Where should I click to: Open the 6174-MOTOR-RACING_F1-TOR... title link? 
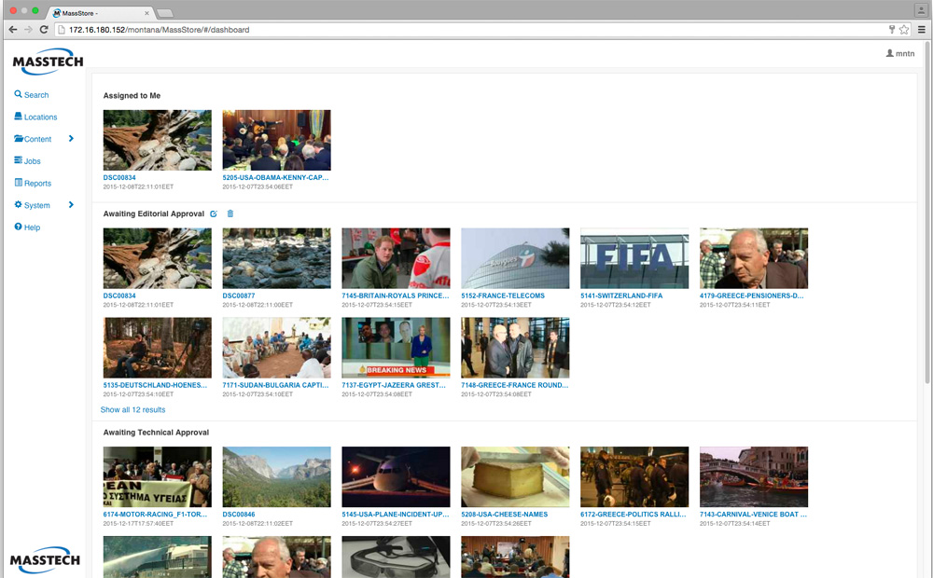click(155, 515)
